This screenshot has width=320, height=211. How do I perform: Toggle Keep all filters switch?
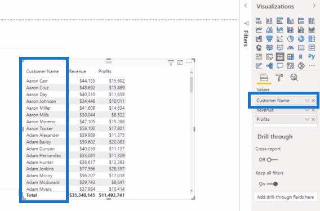272,184
